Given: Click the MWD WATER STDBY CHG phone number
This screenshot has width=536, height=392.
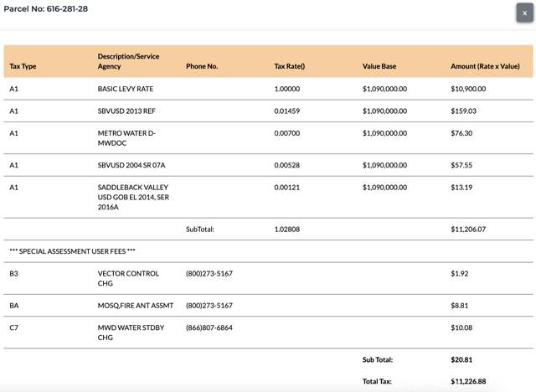Looking at the screenshot, I should 209,328.
